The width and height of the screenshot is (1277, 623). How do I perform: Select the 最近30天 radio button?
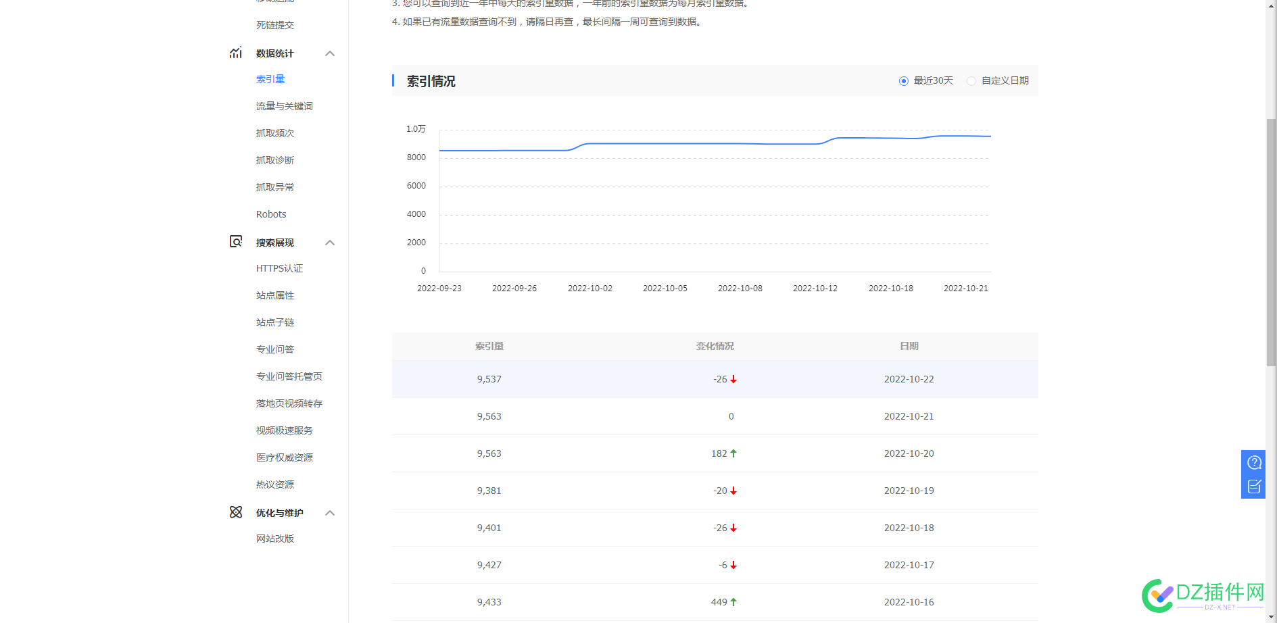[903, 81]
